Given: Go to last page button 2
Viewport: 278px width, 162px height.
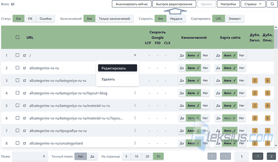Looking at the screenshot, I should 271,156.
